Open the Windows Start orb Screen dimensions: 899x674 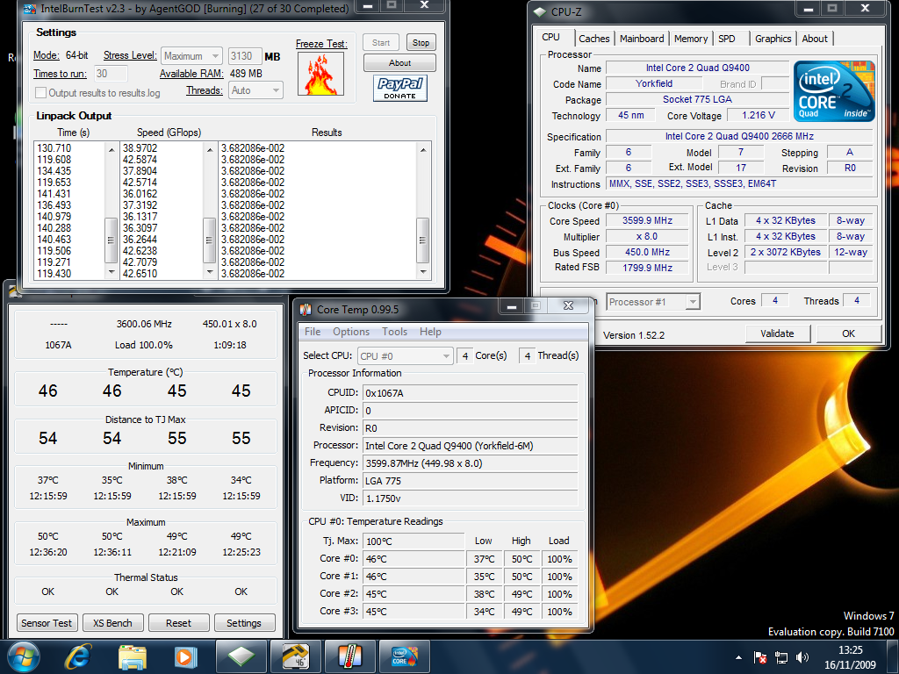click(x=24, y=656)
